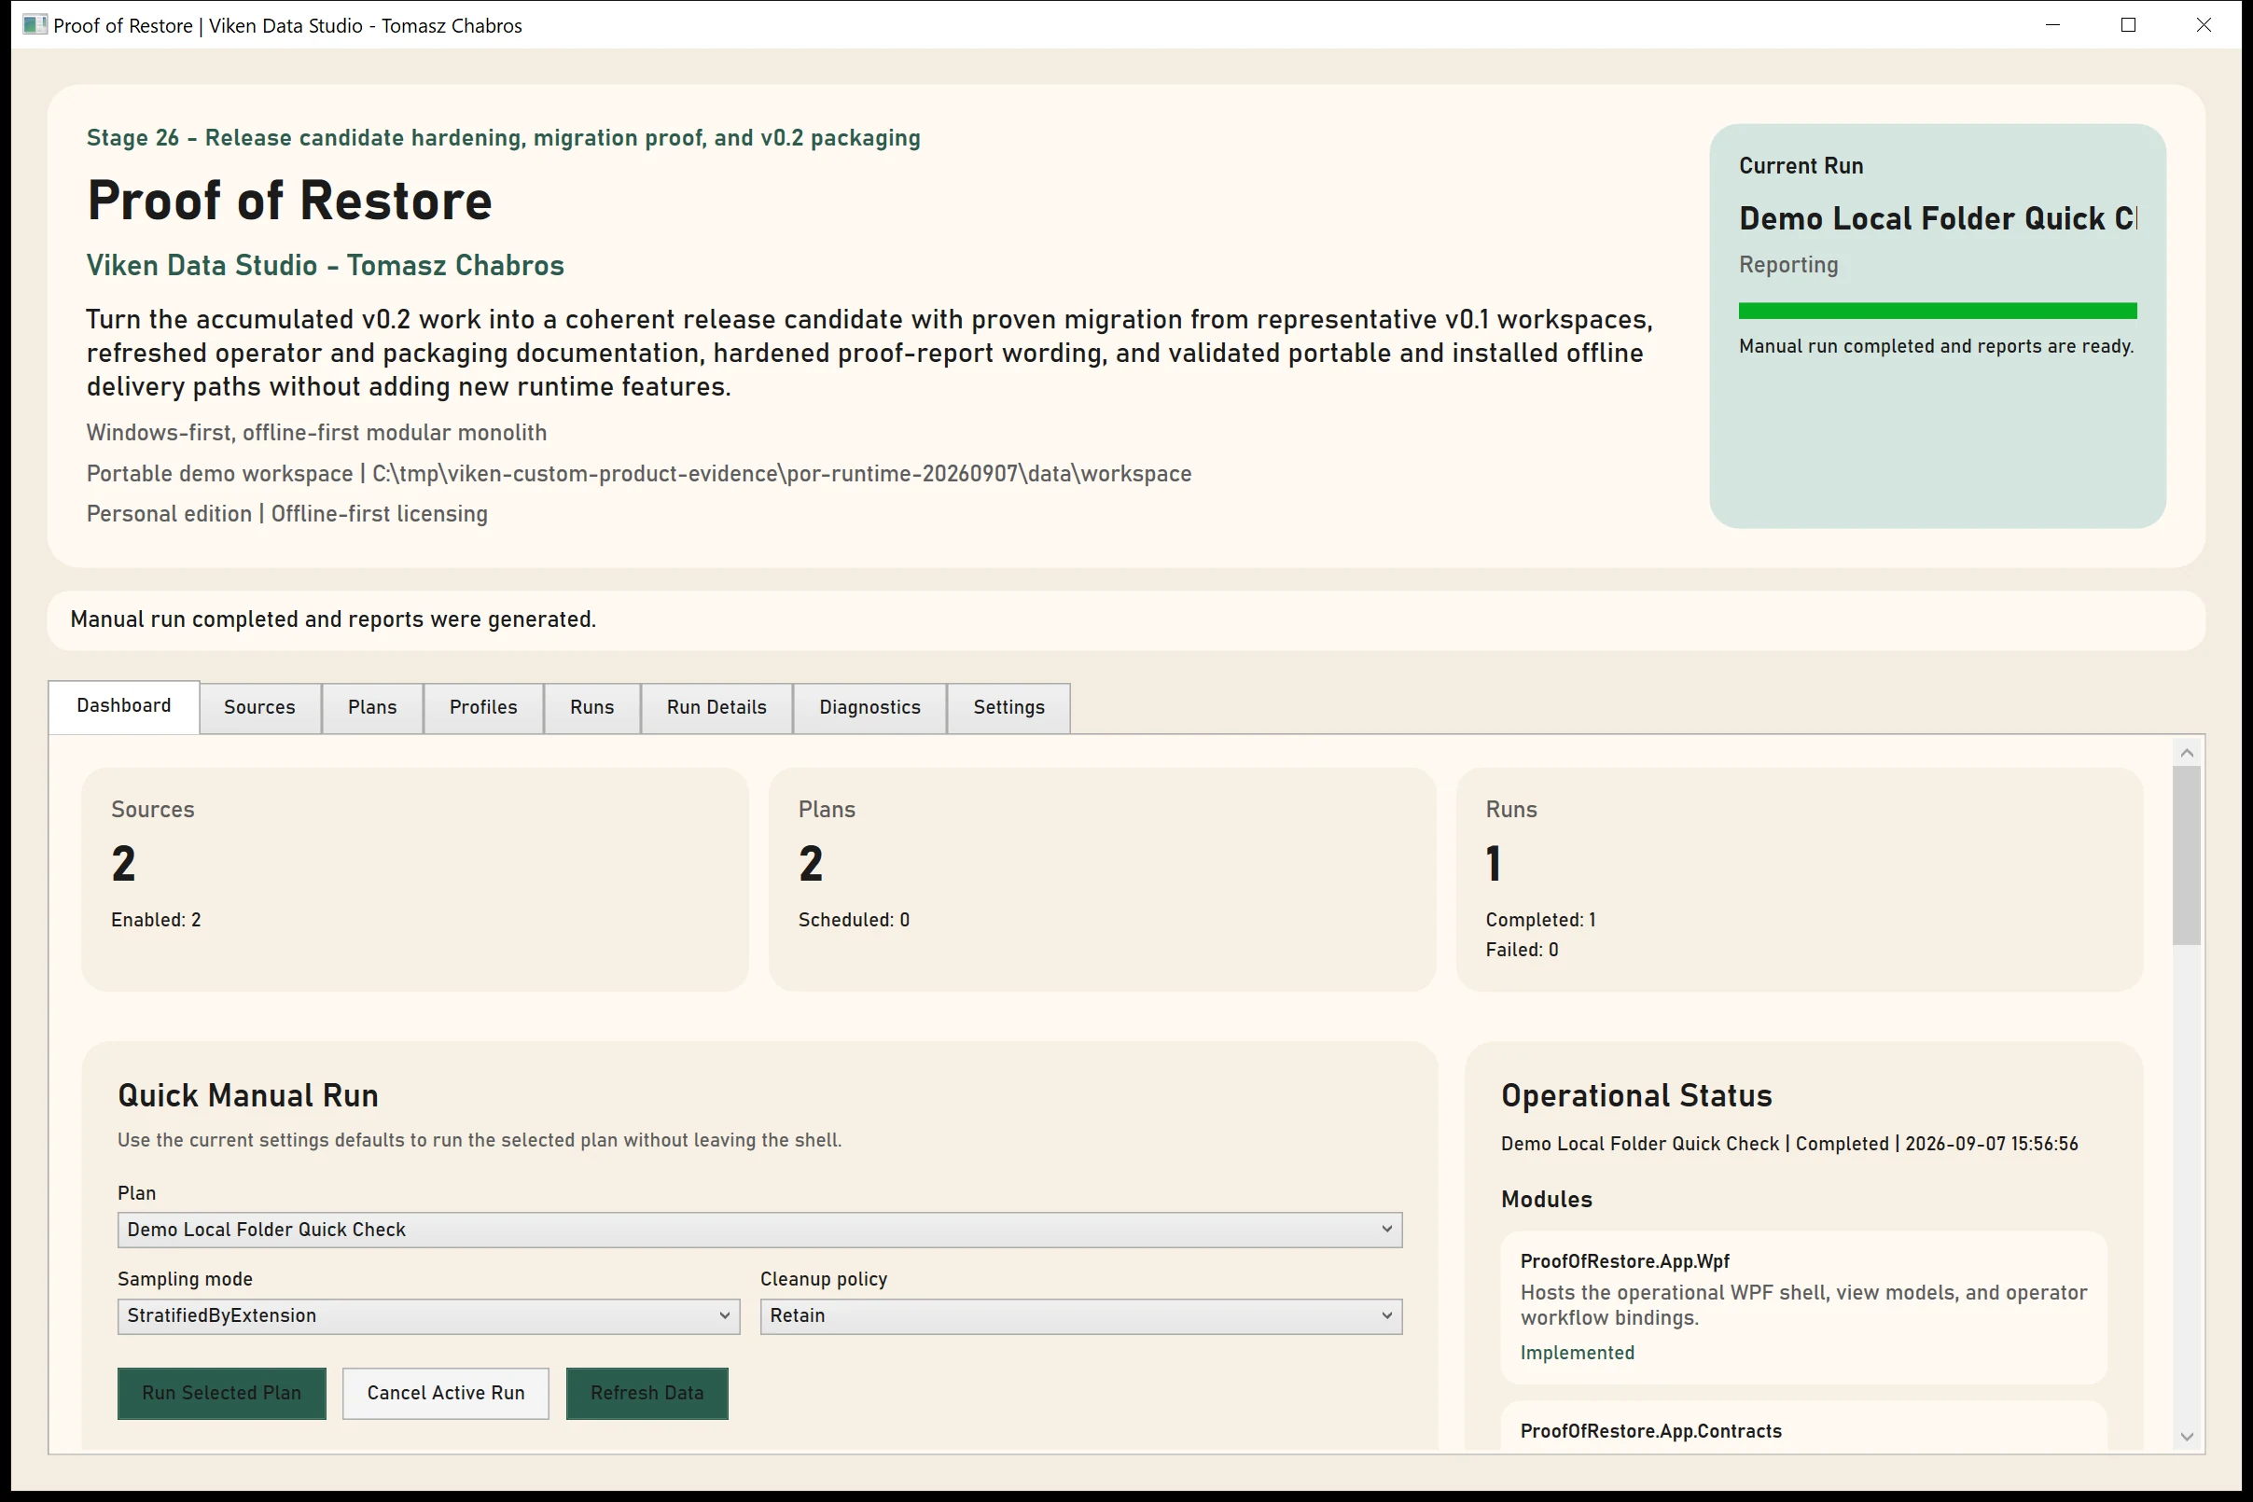Select the Runs tab
Image resolution: width=2253 pixels, height=1502 pixels.
click(x=592, y=708)
